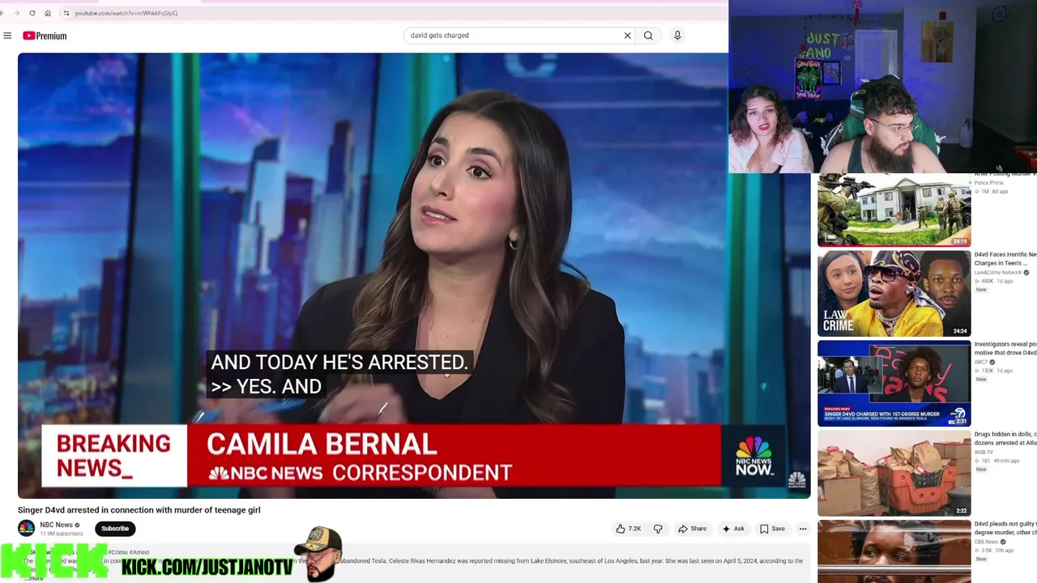The width and height of the screenshot is (1037, 583).
Task: Open the browser home icon
Action: point(48,13)
